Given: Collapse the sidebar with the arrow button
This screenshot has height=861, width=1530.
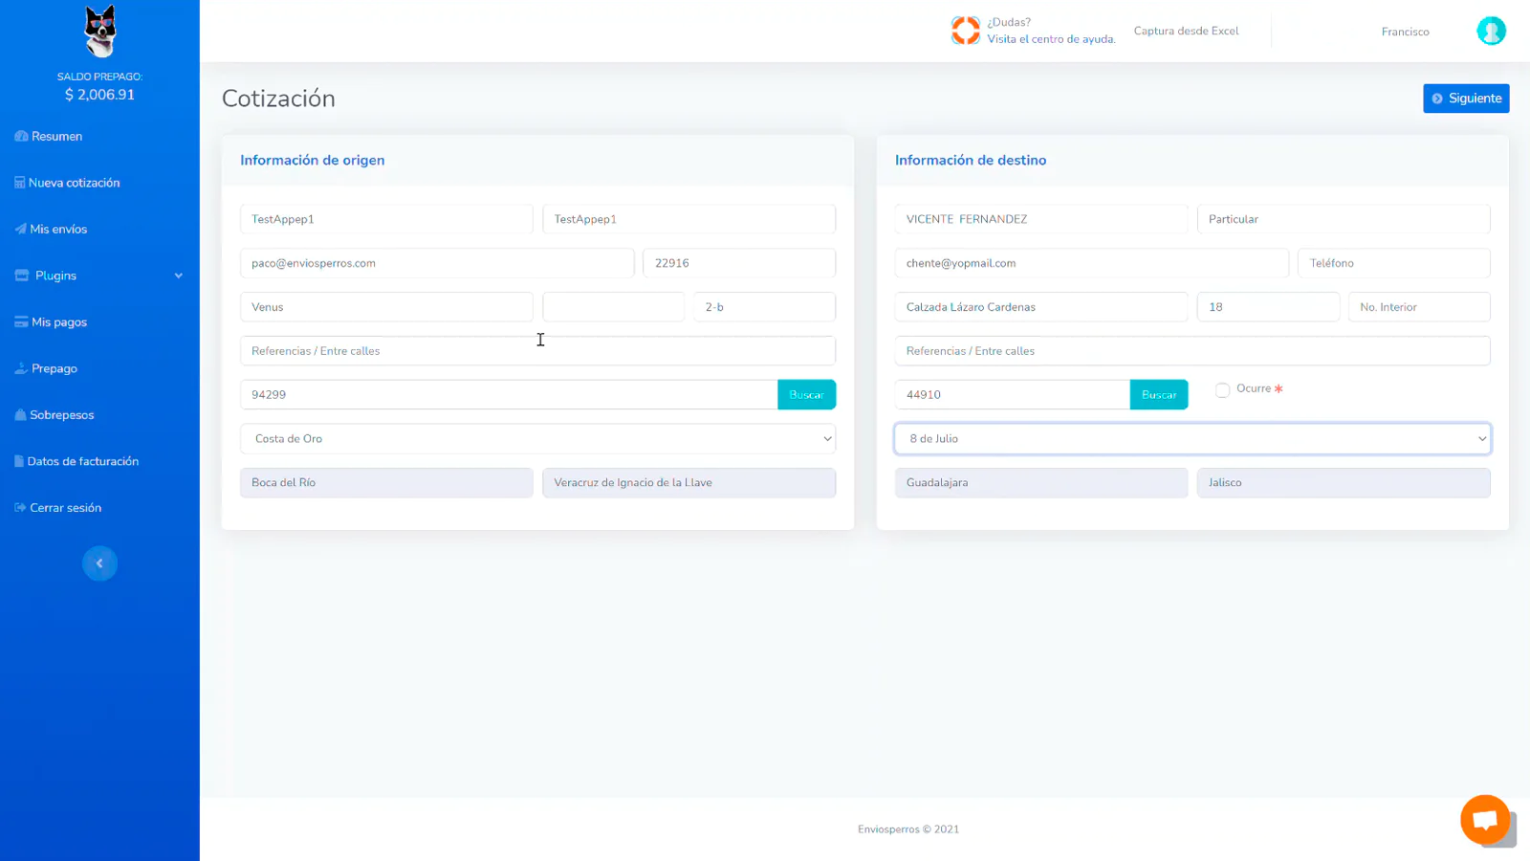Looking at the screenshot, I should click(x=99, y=563).
